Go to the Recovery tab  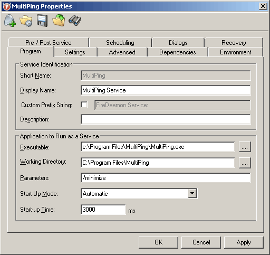pos(234,43)
